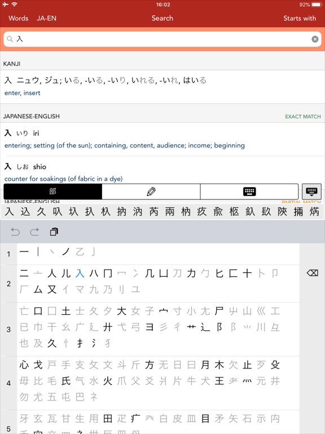Tap the search input field

click(162, 39)
